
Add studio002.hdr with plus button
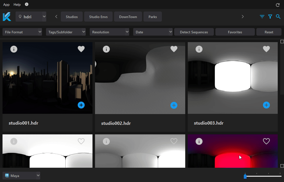tap(174, 105)
